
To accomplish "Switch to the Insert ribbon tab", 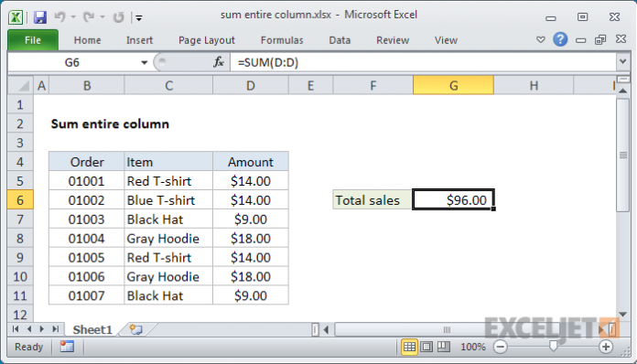I will pos(139,40).
